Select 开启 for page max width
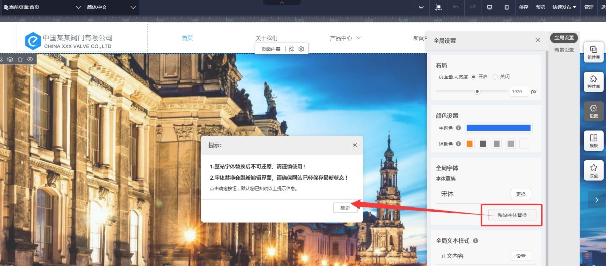The height and width of the screenshot is (266, 606). [x=473, y=77]
